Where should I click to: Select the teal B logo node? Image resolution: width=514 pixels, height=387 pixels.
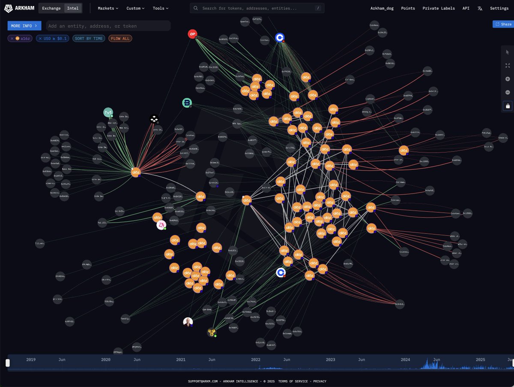(187, 103)
